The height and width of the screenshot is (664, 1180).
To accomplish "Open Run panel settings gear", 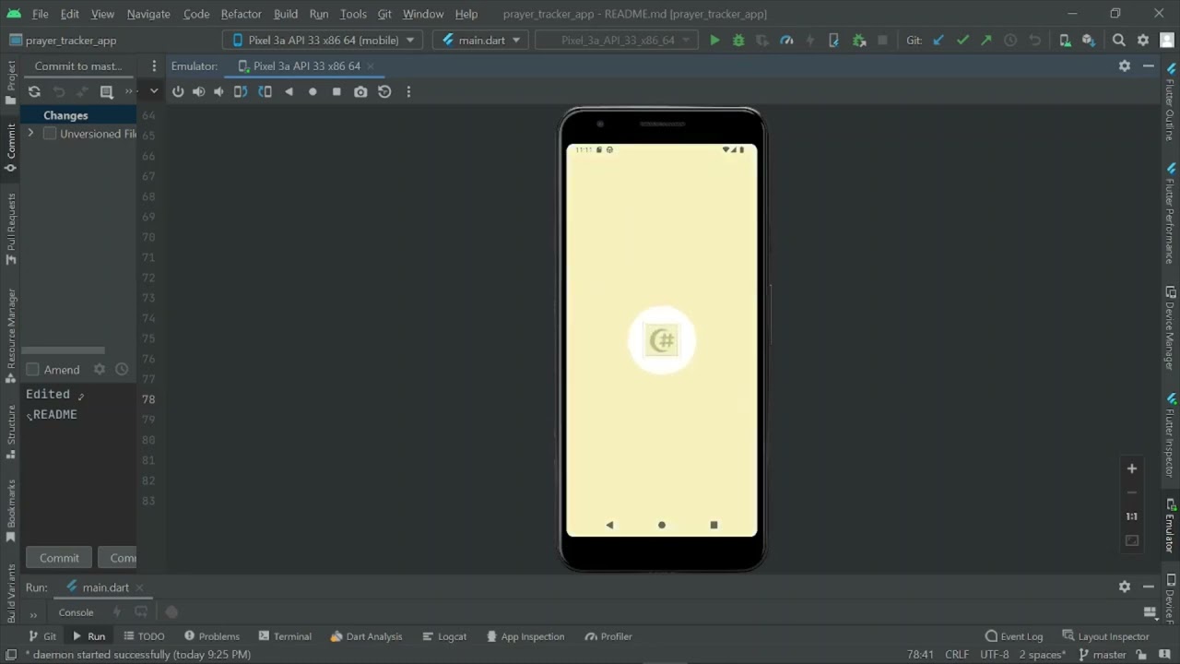I will click(x=1125, y=587).
